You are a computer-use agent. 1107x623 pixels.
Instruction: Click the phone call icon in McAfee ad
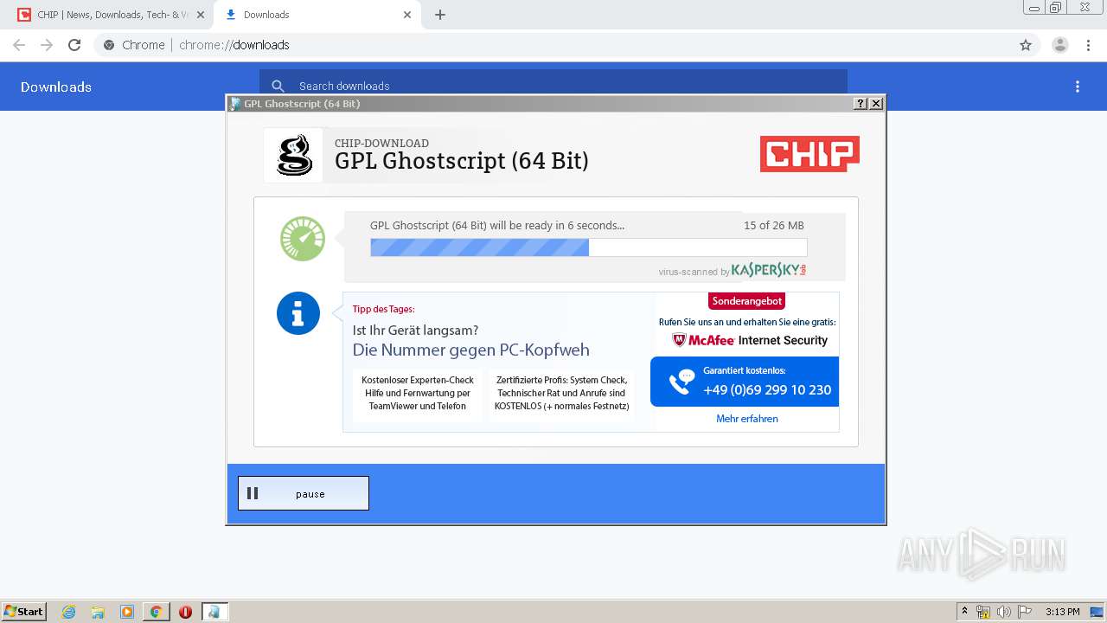coord(681,382)
